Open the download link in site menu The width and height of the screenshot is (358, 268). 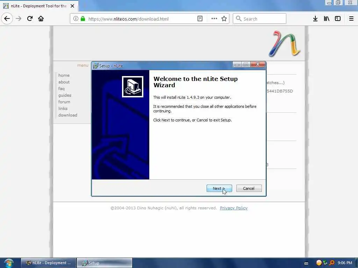click(x=68, y=115)
